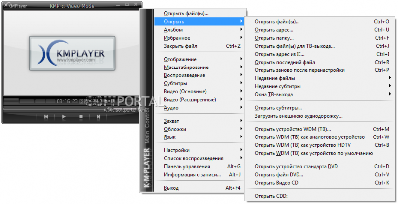This screenshot has width=398, height=204.
Task: Expand 'Видео (Расширенные)' submenu
Action: point(199,100)
